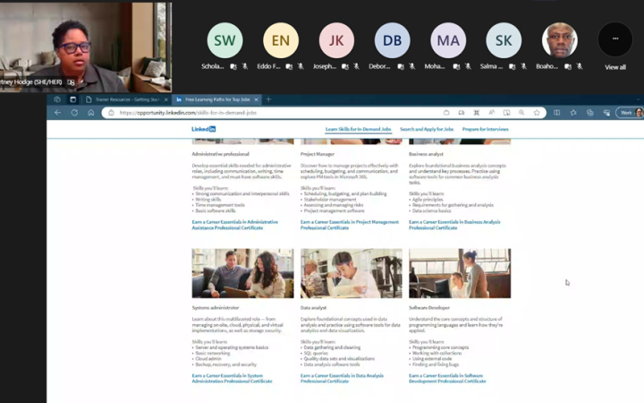Click the Software Developer photo thumbnail
The height and width of the screenshot is (403, 644).
click(x=460, y=273)
